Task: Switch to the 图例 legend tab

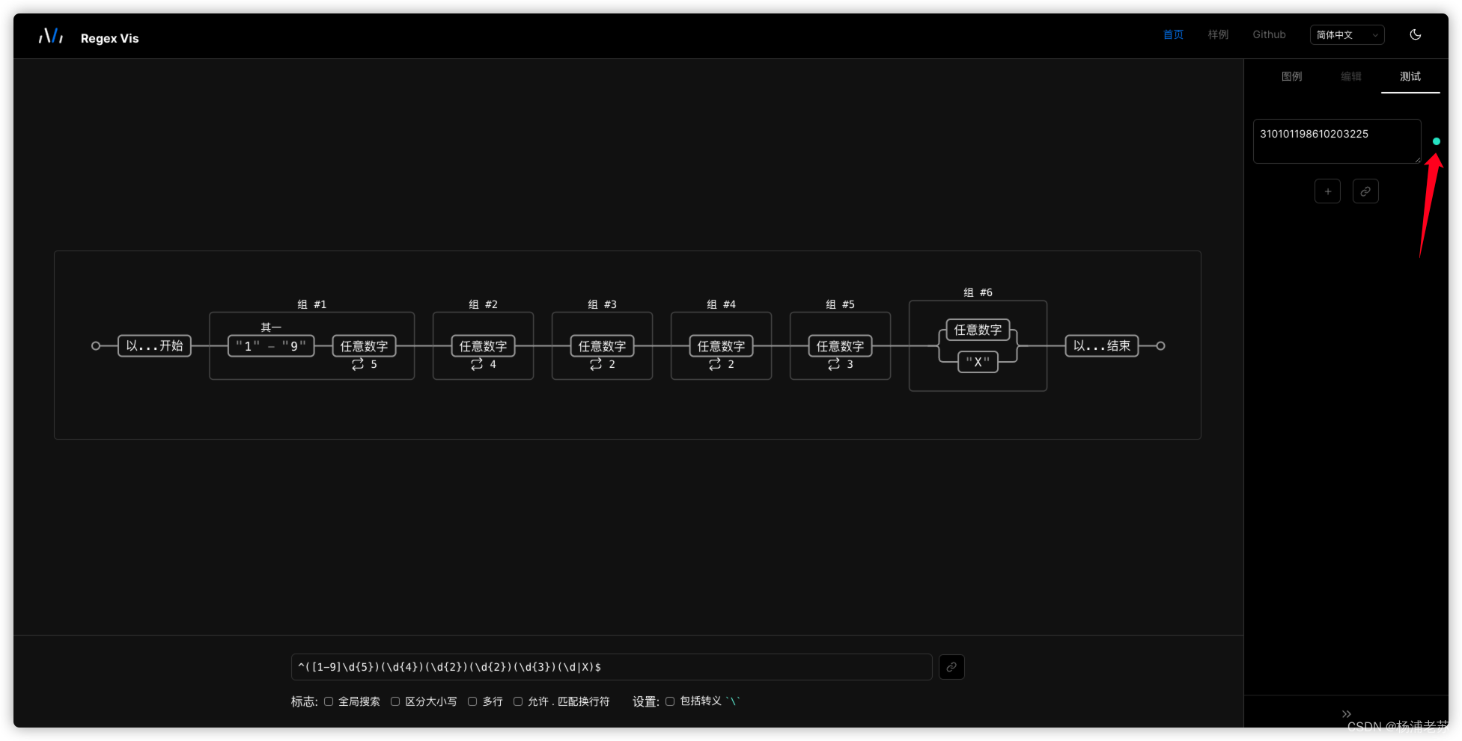Action: [1291, 76]
